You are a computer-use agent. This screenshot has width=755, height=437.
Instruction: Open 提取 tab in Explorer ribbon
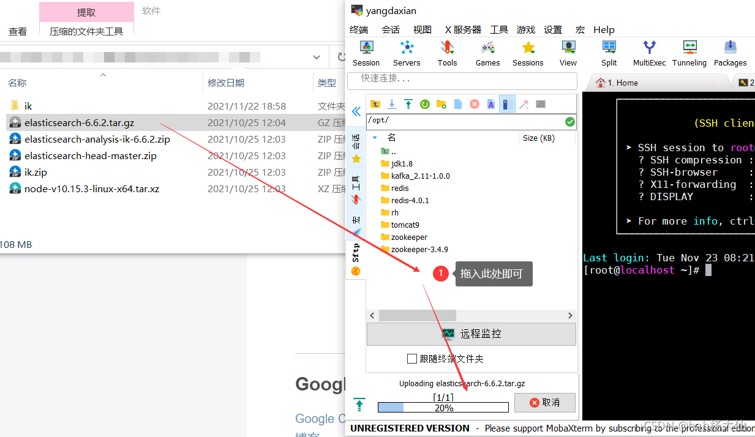[86, 12]
